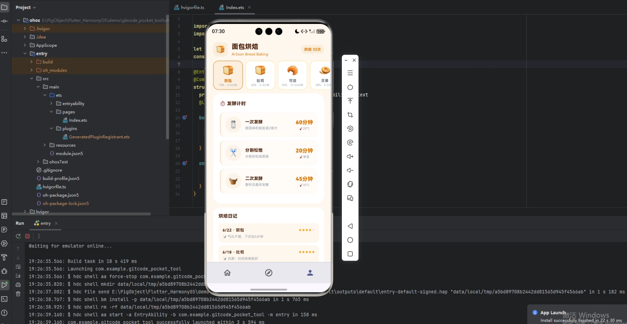Expand the .hvigor folder

(x=25, y=29)
